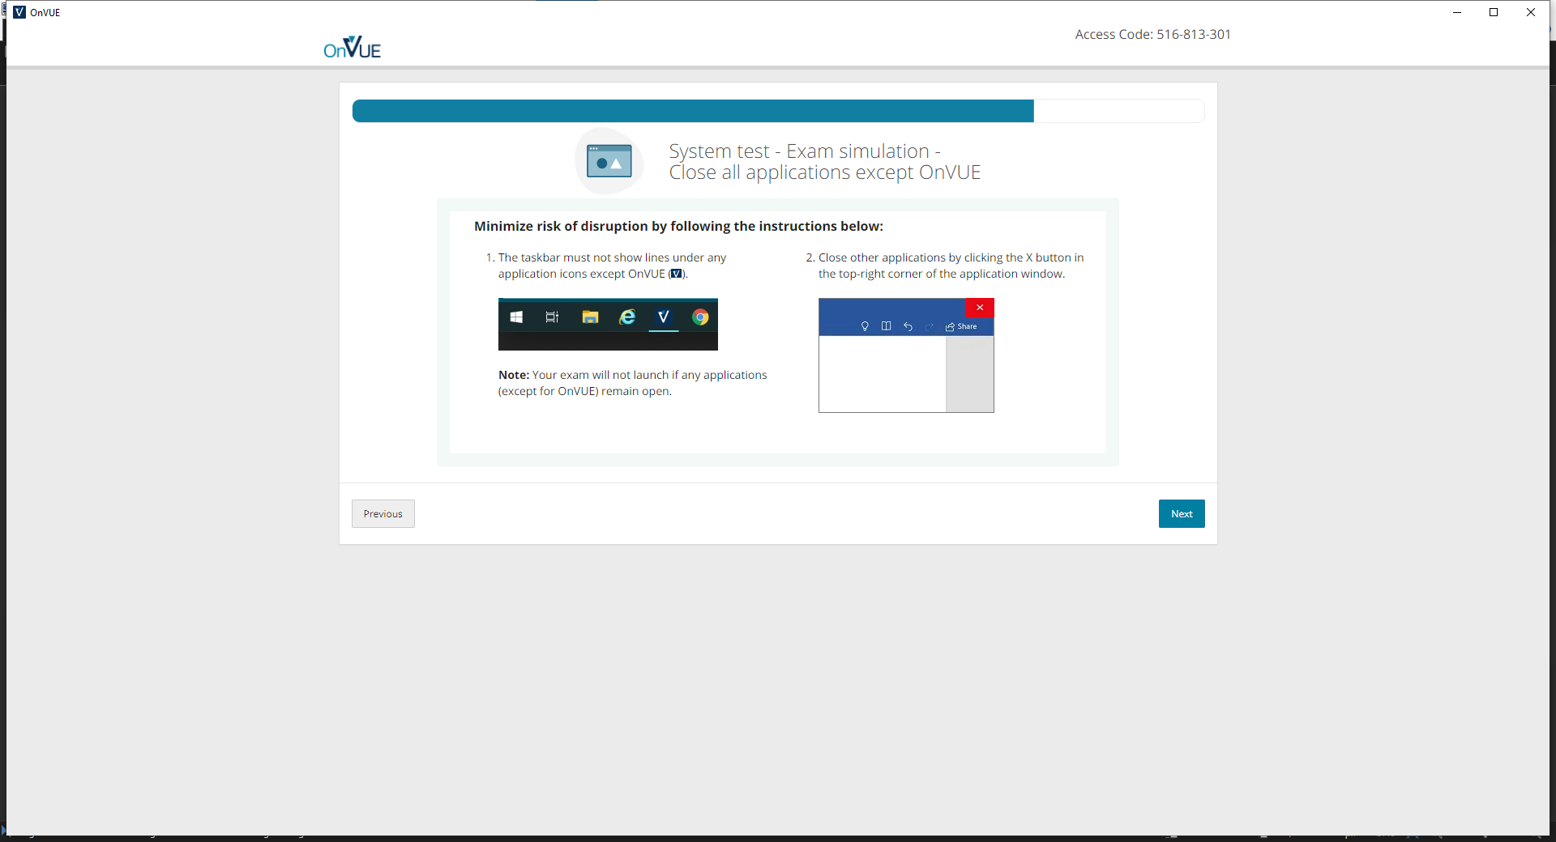Screen dimensions: 1556x842
Task: Close the OnVUE window
Action: [1531, 12]
